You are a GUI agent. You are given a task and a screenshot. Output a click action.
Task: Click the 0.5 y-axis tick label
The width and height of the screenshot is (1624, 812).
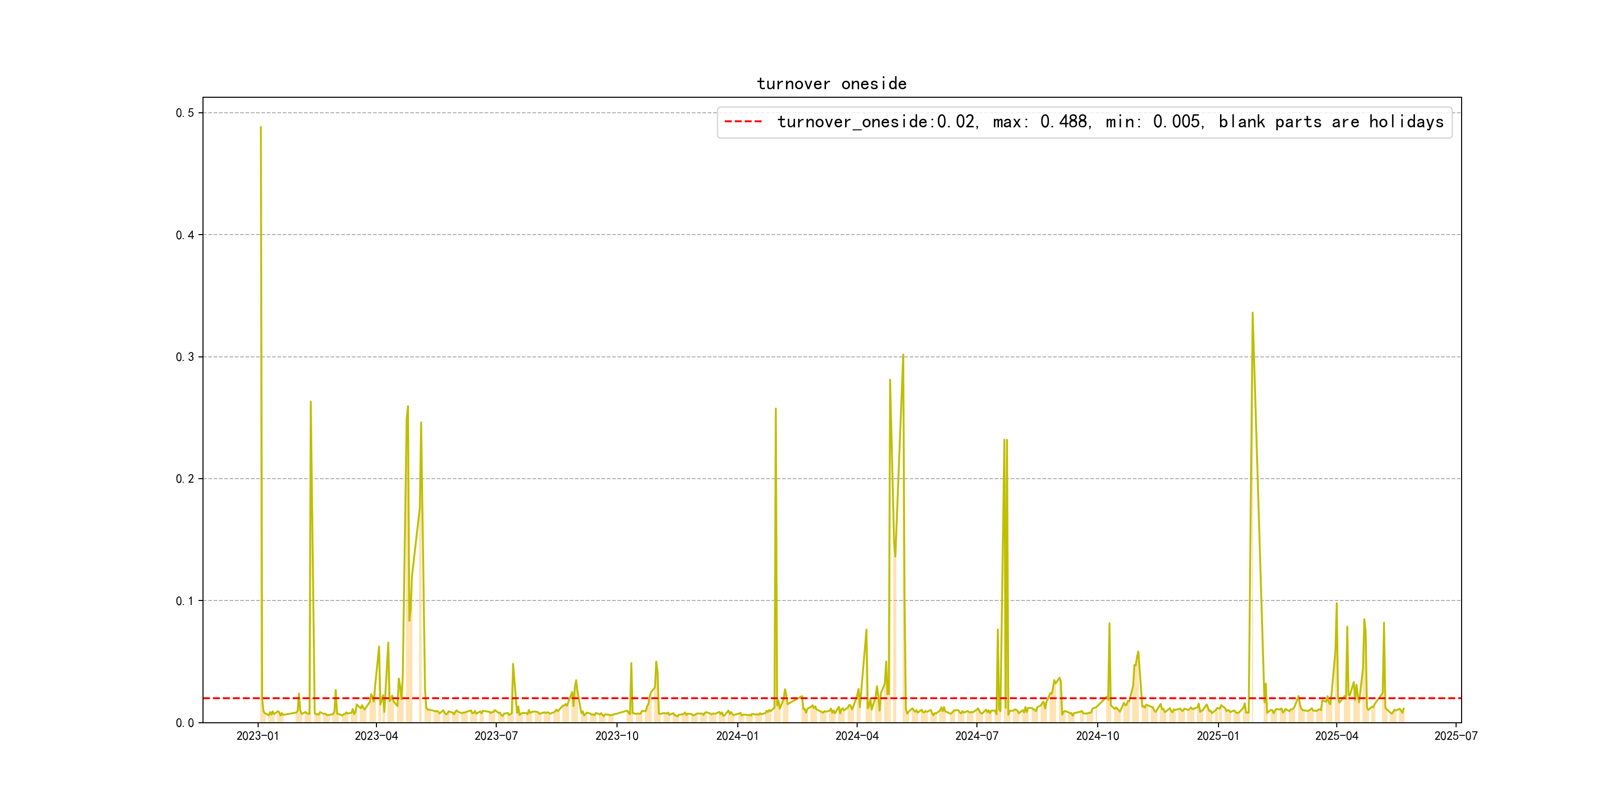tap(185, 113)
